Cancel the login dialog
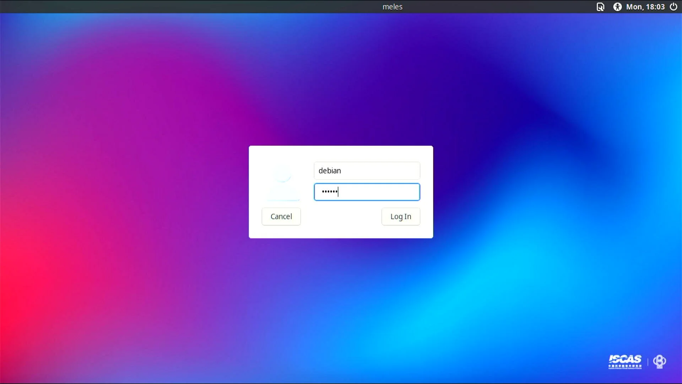The height and width of the screenshot is (384, 682). (281, 217)
